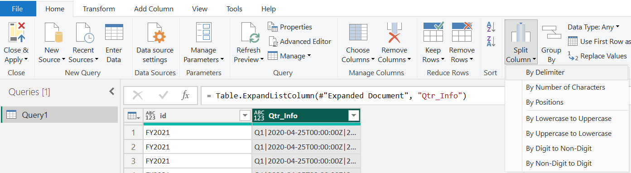Click Qtr_Info cell in row 3
The height and width of the screenshot is (173, 631).
coord(306,161)
